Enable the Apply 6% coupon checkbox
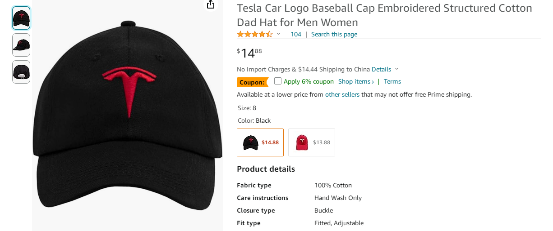The image size is (553, 231). click(x=278, y=81)
